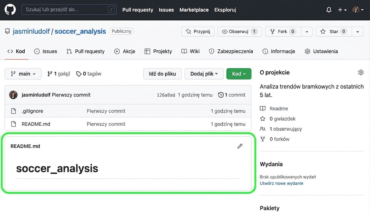Open the .gitignore file
370x215 pixels.
click(x=32, y=111)
